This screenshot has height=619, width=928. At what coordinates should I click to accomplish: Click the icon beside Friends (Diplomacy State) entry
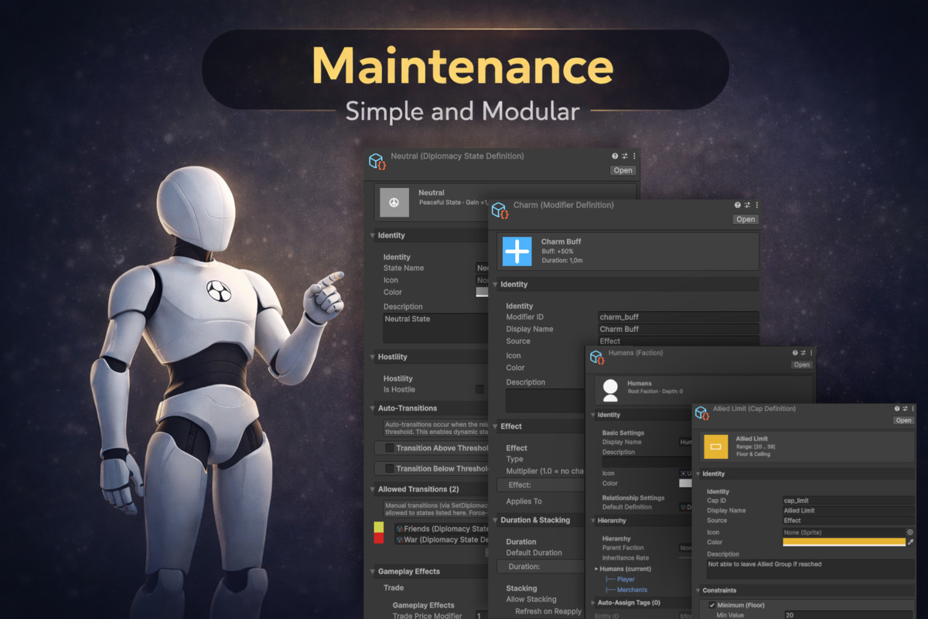399,528
